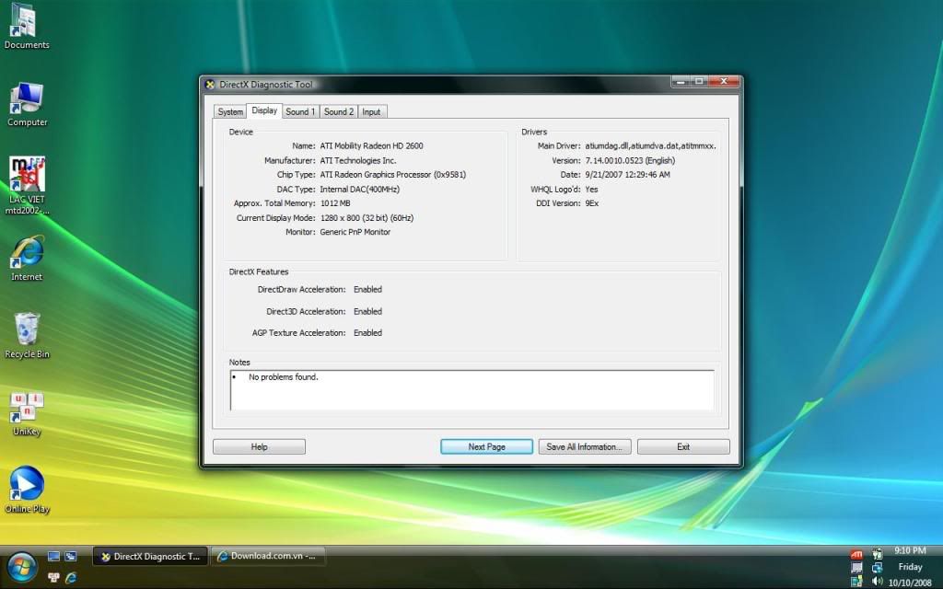This screenshot has height=589, width=943.
Task: Click the network computers tray icon
Action: [878, 567]
